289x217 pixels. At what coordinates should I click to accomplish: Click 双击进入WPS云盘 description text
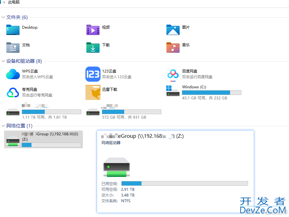[x=38, y=77]
